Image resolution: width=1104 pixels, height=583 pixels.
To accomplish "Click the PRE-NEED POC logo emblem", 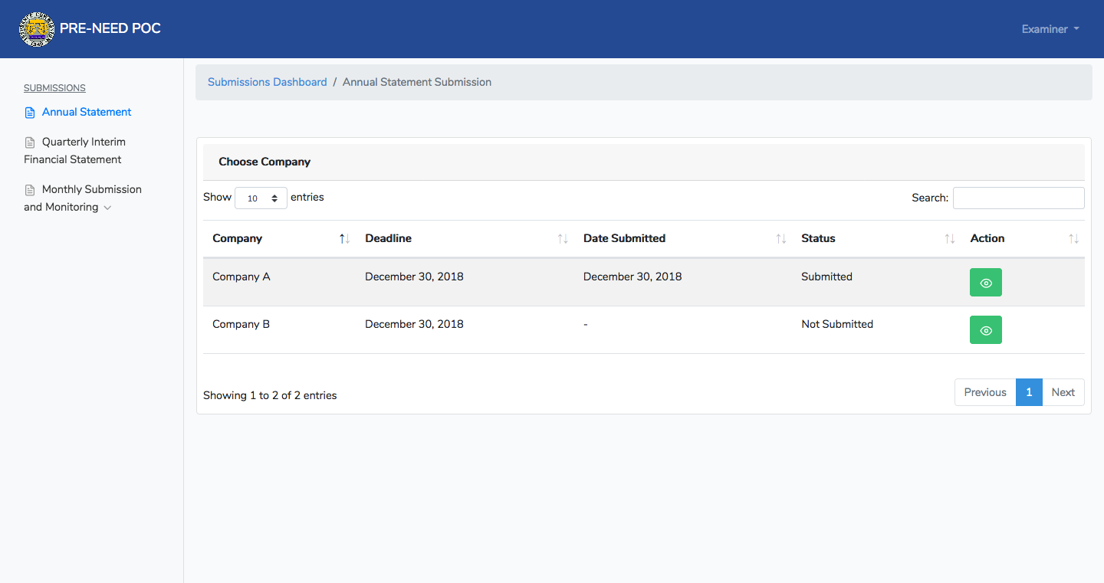I will (37, 29).
